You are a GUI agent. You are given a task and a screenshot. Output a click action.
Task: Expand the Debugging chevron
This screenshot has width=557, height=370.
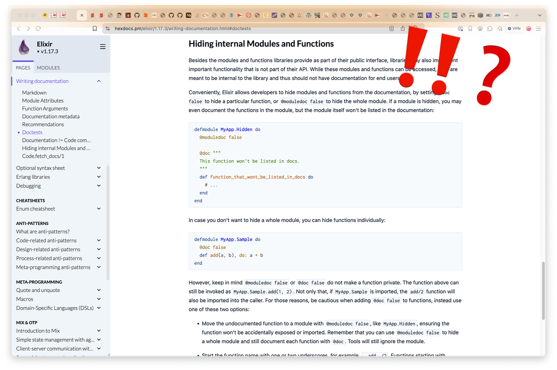tap(99, 186)
